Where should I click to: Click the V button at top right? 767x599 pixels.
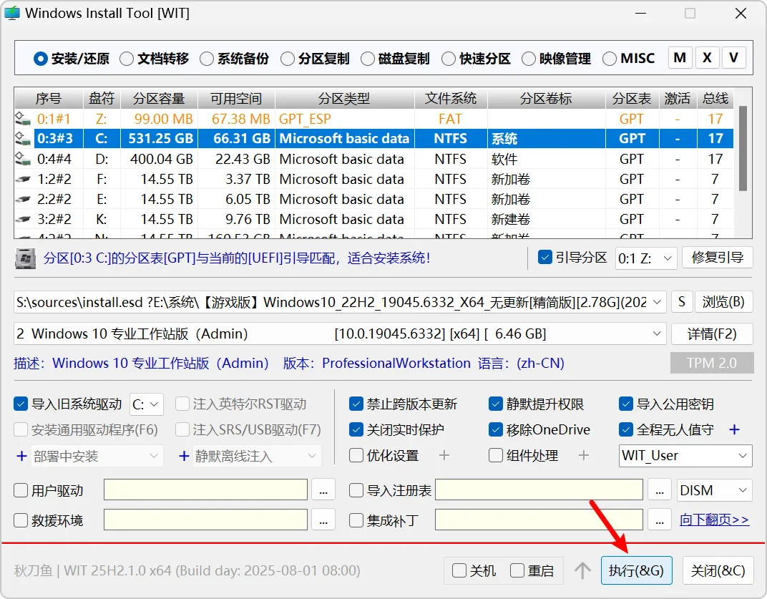[734, 58]
